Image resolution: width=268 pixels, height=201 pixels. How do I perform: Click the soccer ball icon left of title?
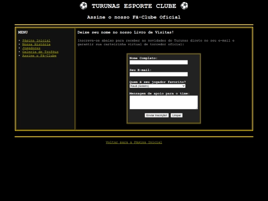coord(83,6)
